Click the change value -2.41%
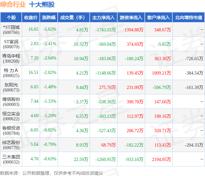 point(50,44)
